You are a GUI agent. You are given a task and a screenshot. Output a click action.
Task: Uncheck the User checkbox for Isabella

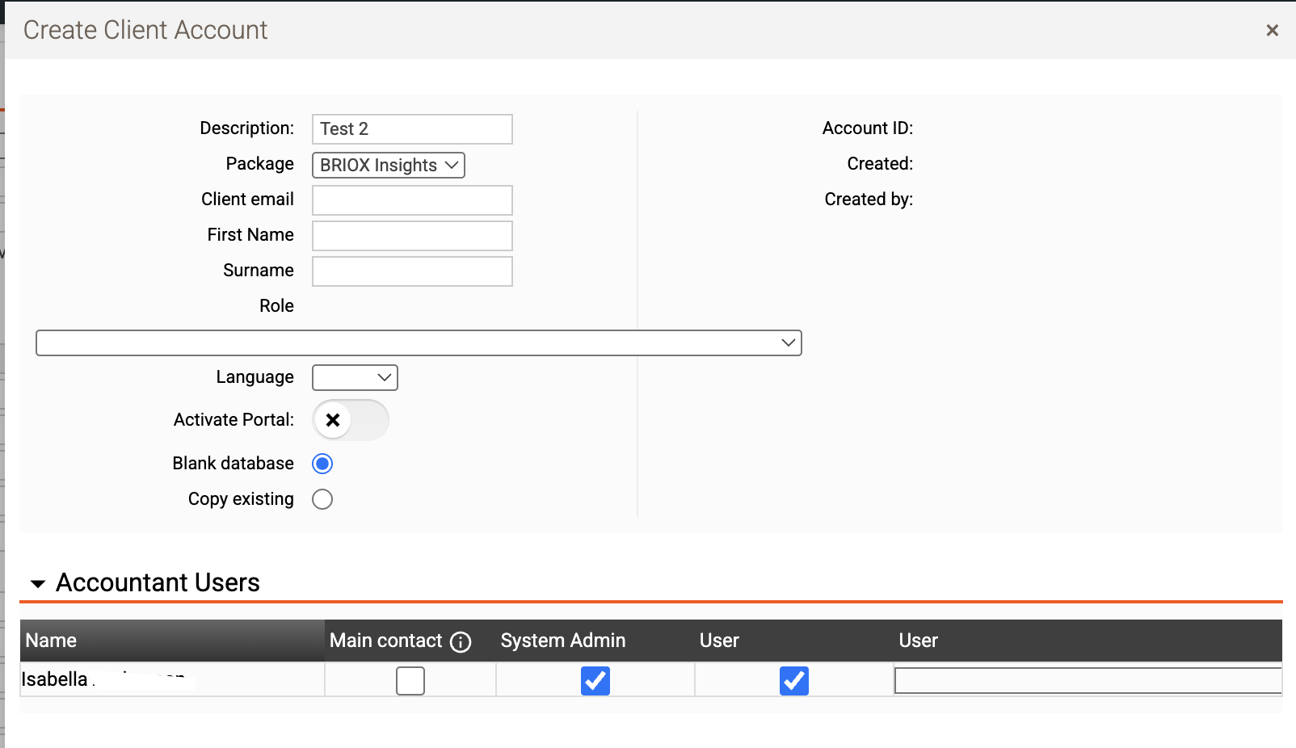794,681
